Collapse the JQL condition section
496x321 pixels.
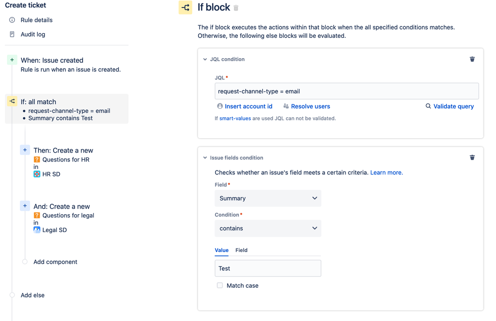(x=205, y=59)
